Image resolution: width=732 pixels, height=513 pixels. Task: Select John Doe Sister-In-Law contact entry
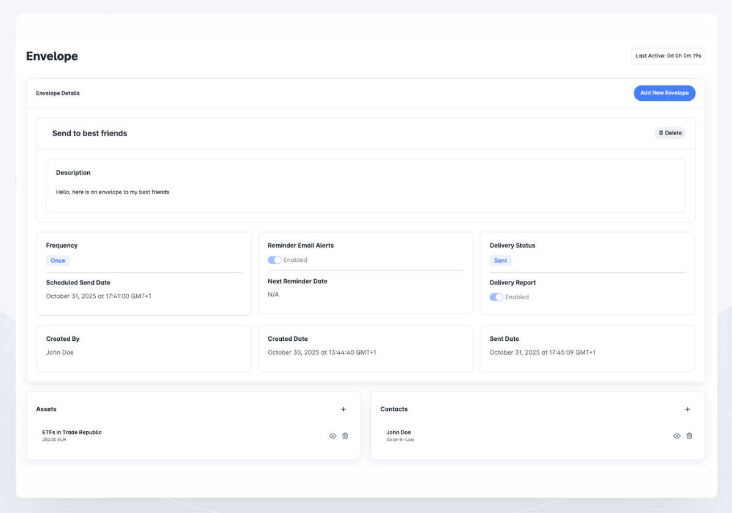point(399,435)
